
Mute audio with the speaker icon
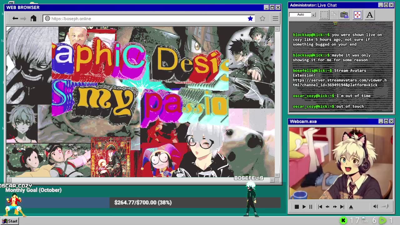[x=376, y=206]
